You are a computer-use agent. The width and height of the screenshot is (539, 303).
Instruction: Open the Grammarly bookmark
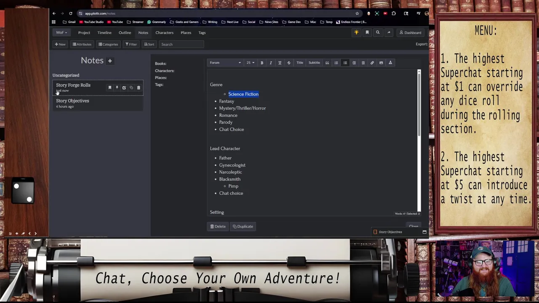click(x=157, y=22)
